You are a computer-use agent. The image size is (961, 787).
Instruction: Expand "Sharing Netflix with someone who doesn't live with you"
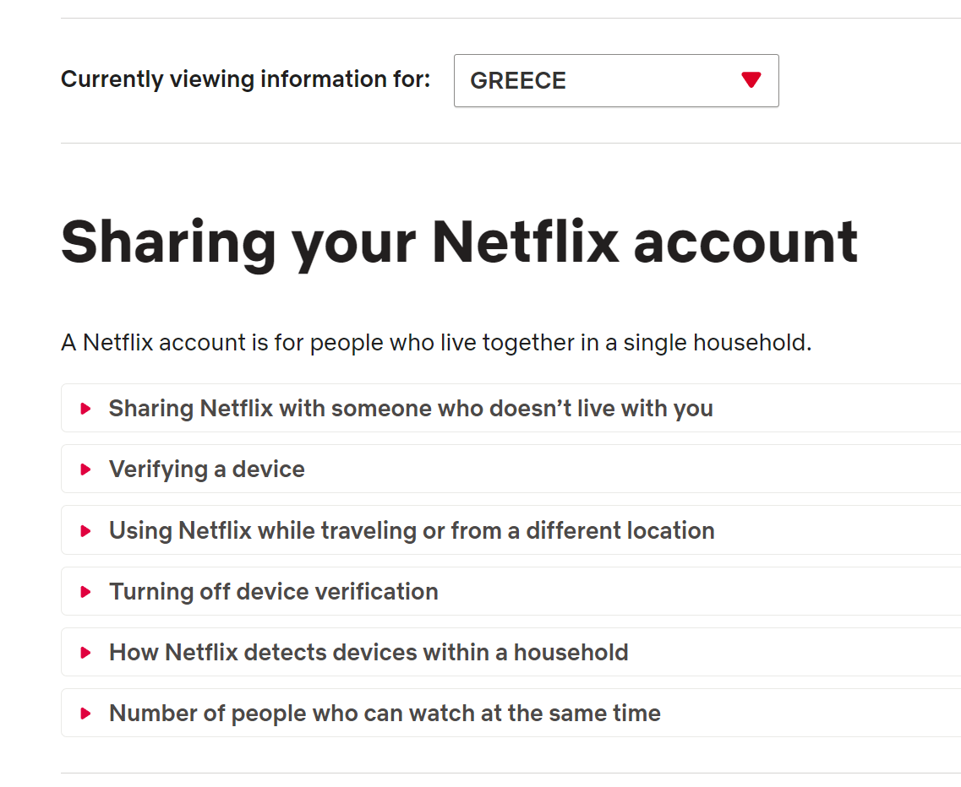tap(511, 409)
